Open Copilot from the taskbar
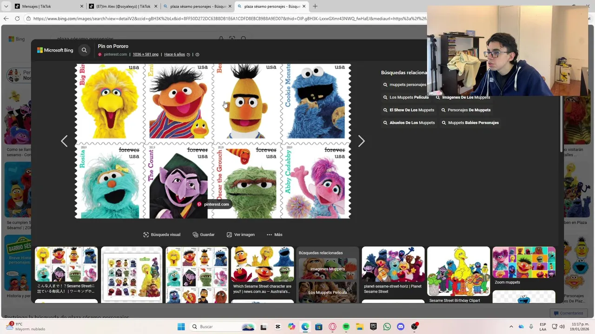This screenshot has height=334, width=595. tap(291, 327)
